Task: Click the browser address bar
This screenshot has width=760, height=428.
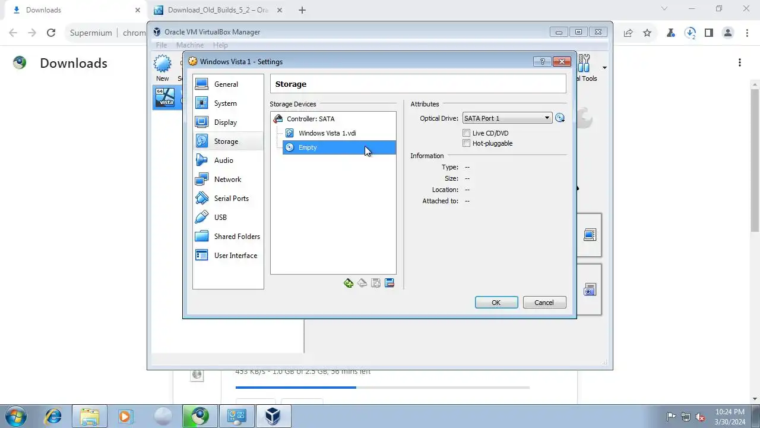Action: point(104,33)
